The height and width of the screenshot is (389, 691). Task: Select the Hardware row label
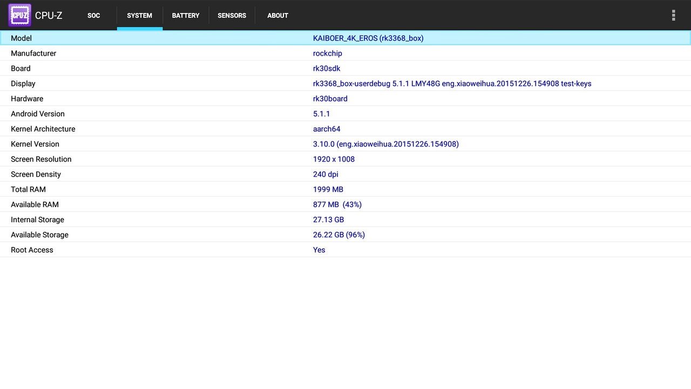pos(27,99)
